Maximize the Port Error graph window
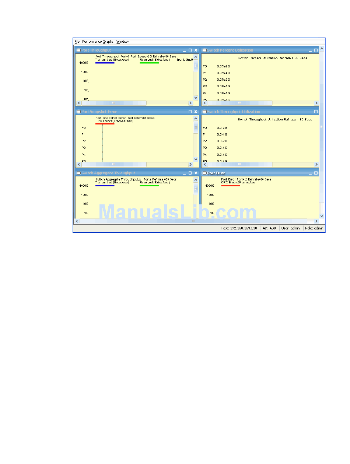Viewport: 350px width, 464px height. point(316,173)
